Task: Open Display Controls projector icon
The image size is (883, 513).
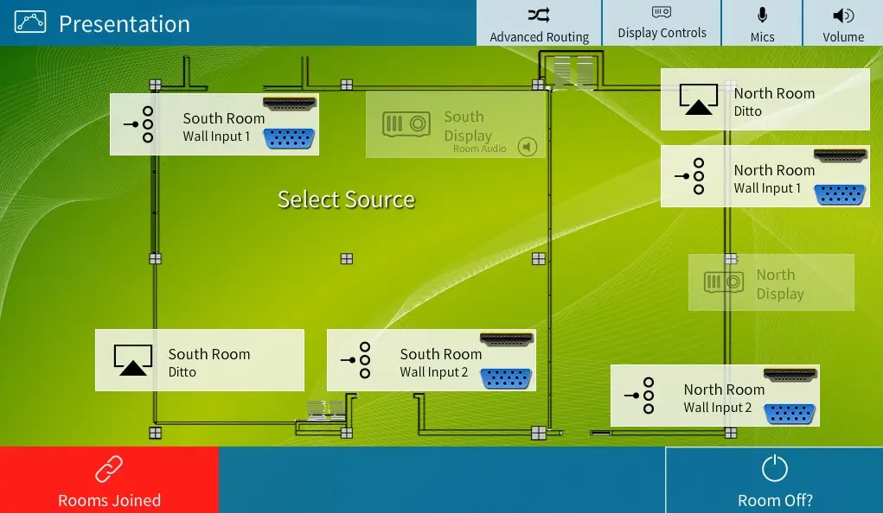Action: [662, 12]
